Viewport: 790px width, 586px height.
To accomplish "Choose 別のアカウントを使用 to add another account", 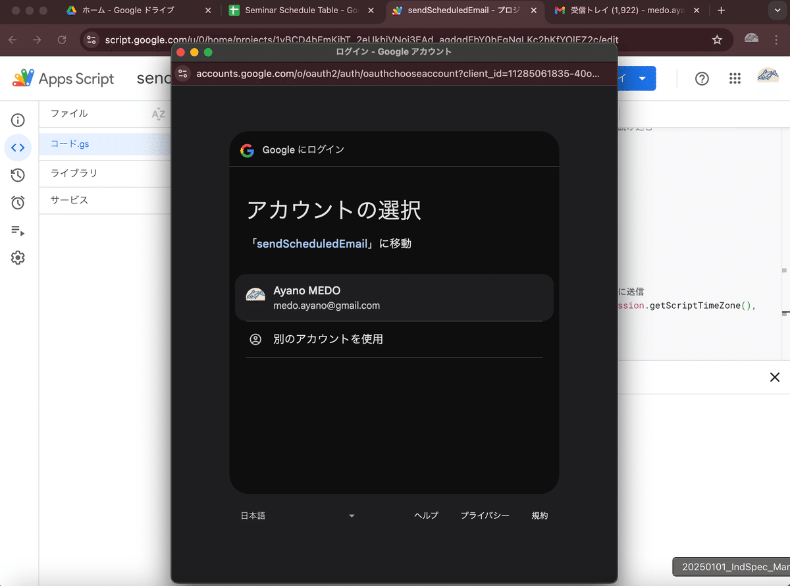I will pos(394,339).
